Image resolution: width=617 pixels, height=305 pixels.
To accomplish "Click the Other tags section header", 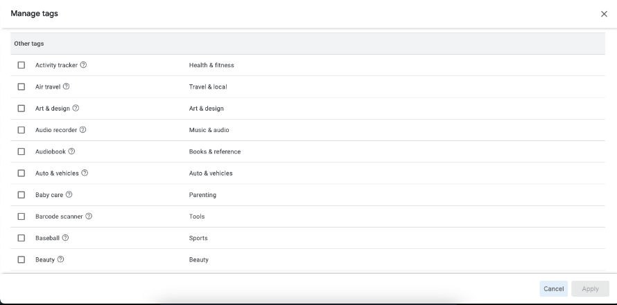I will [x=30, y=44].
